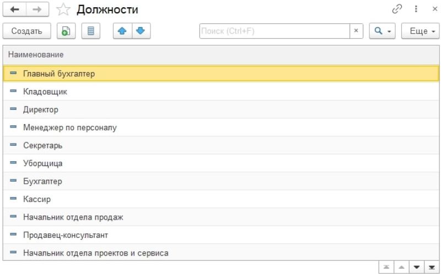
Task: Click the item icon beside Секретарь
Action: (13, 145)
